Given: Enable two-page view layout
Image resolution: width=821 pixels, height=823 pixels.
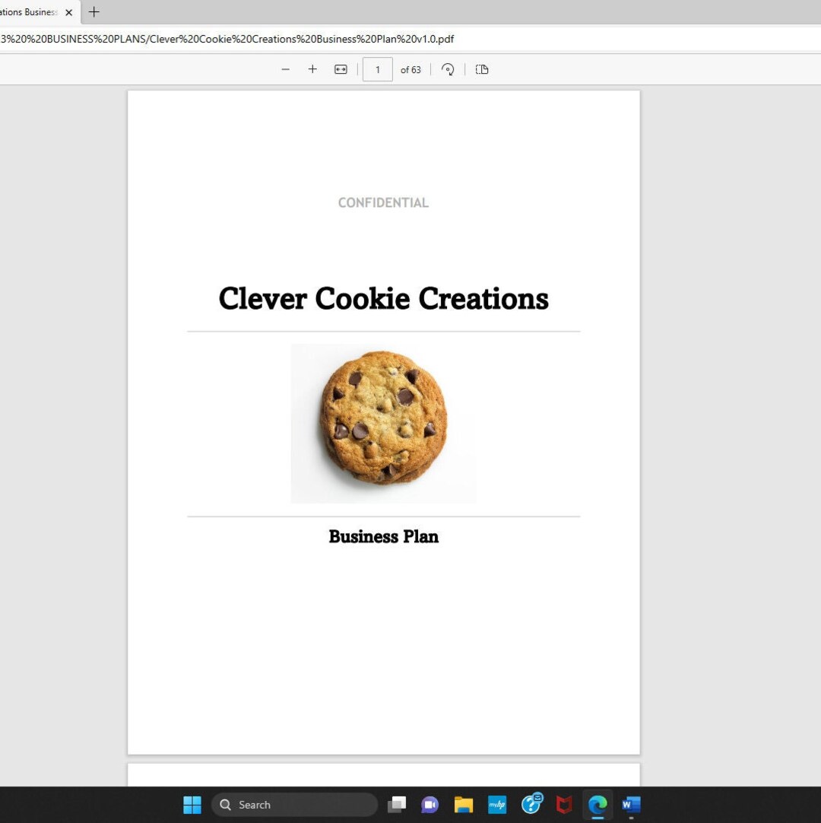Looking at the screenshot, I should (481, 69).
